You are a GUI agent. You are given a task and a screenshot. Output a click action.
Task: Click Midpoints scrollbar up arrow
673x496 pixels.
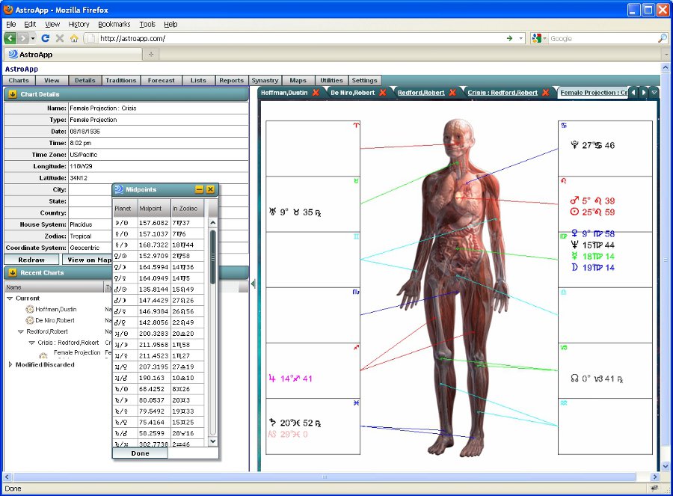pyautogui.click(x=212, y=222)
